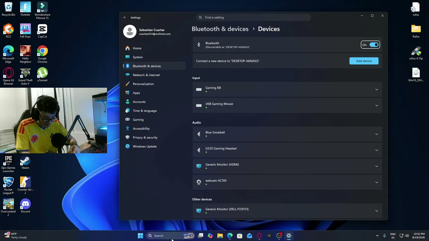429x241 pixels.
Task: Click the taskbar Search box
Action: tap(171, 236)
